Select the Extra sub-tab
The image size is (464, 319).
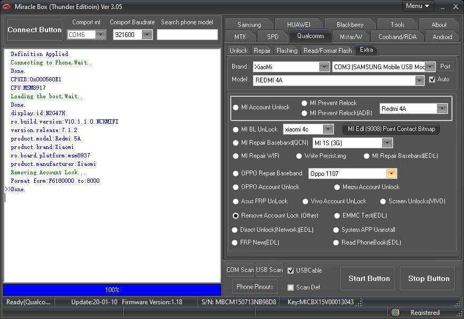click(x=366, y=50)
